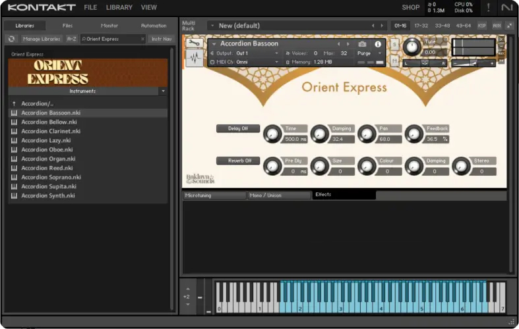Select channel page 33-48
This screenshot has height=329, width=519.
(x=443, y=26)
